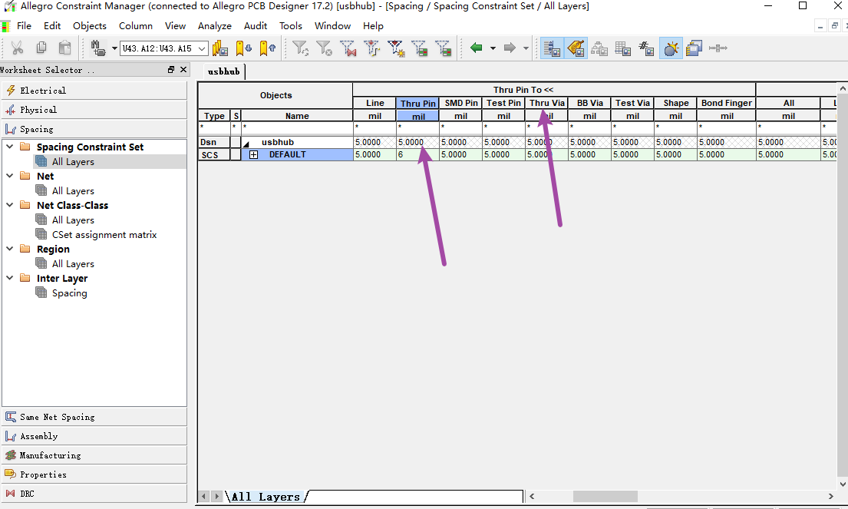Collapse the usbhub design row triangle
This screenshot has width=848, height=509.
click(x=246, y=144)
